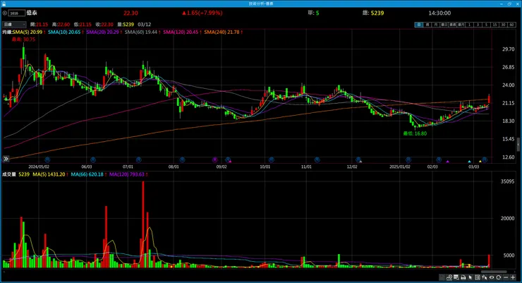This screenshot has width=522, height=283.
Task: Click the add-symbol plus icon beside stock code
Action: coord(5,13)
